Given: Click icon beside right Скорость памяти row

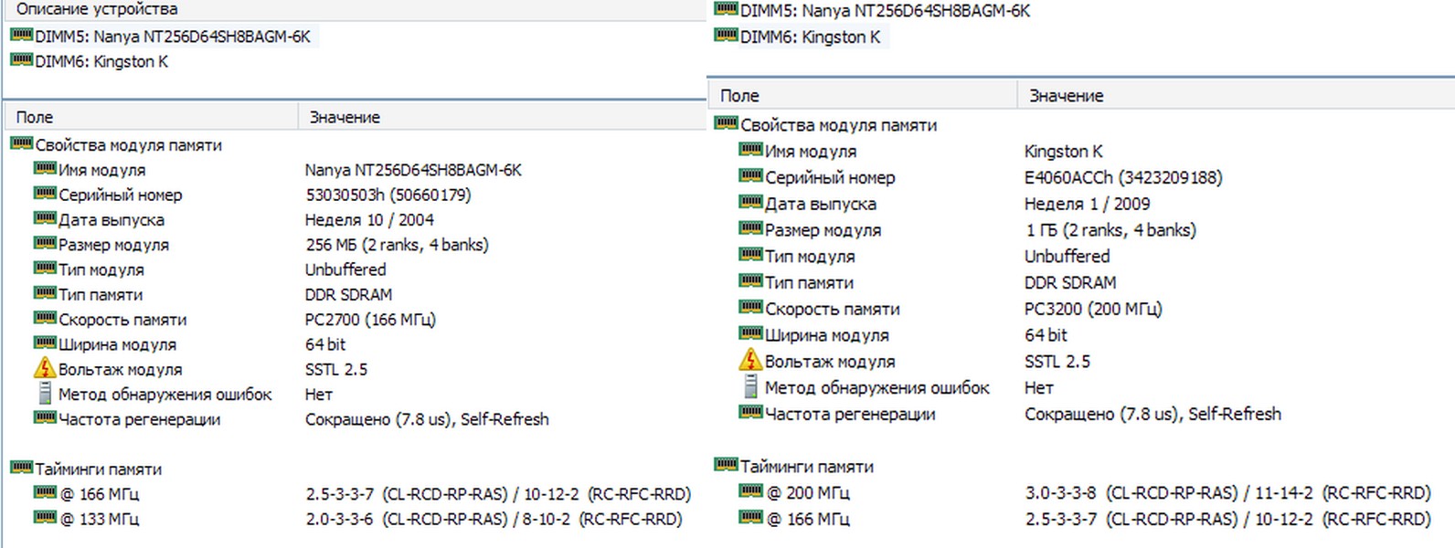Looking at the screenshot, I should 750,306.
